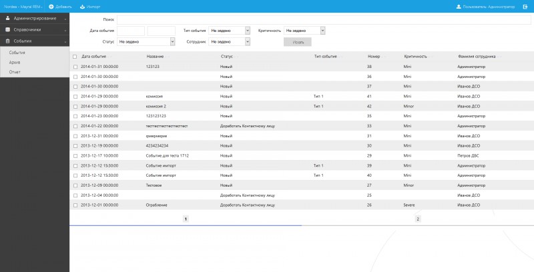Open the Статус dropdown
This screenshot has height=272, width=534.
click(146, 42)
